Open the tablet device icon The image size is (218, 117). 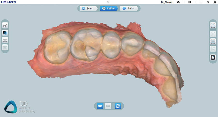coord(213,57)
